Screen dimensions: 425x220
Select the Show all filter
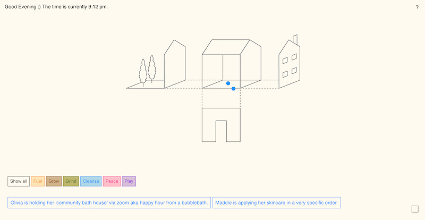(x=19, y=181)
